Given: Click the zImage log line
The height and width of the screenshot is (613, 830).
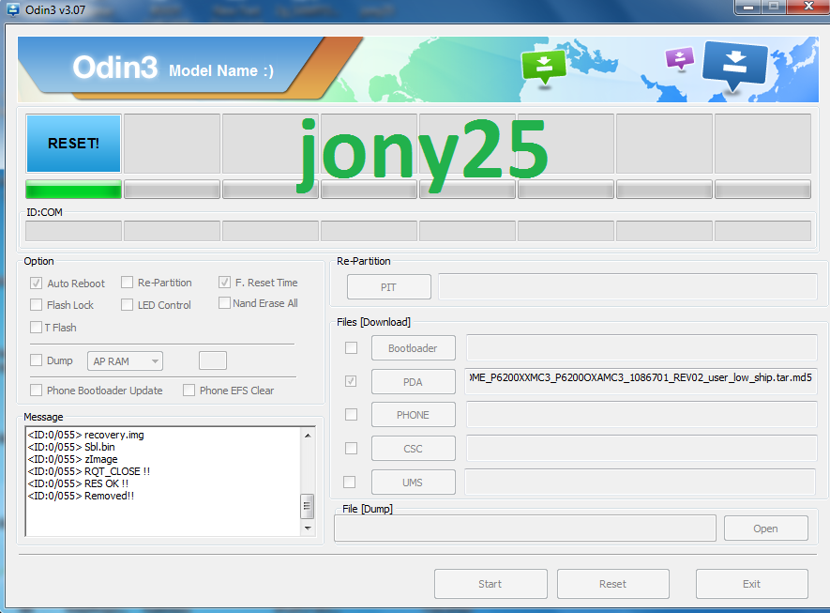Looking at the screenshot, I should (72, 459).
